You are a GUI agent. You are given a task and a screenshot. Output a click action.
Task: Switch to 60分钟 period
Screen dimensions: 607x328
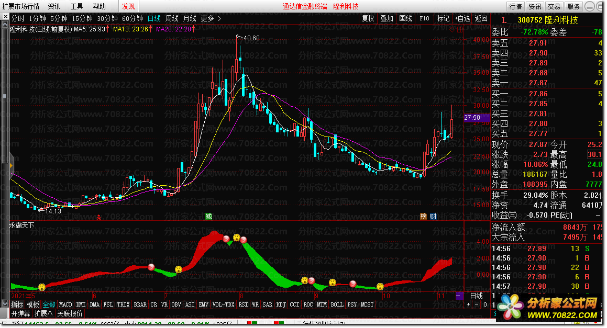[x=133, y=18]
